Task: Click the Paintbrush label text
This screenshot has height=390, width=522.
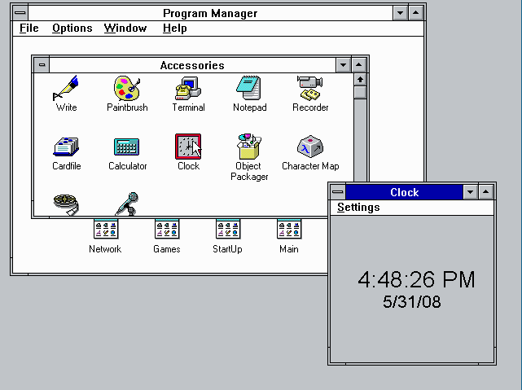Action: coord(127,107)
